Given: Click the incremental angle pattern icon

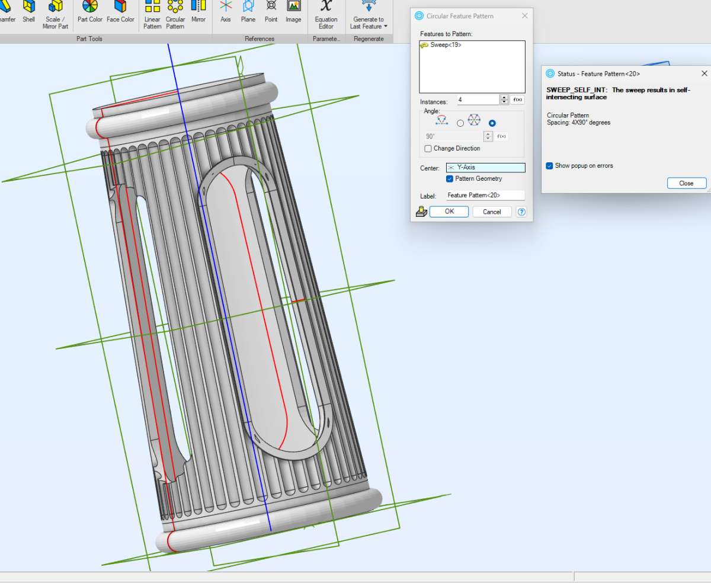Looking at the screenshot, I should pyautogui.click(x=442, y=120).
